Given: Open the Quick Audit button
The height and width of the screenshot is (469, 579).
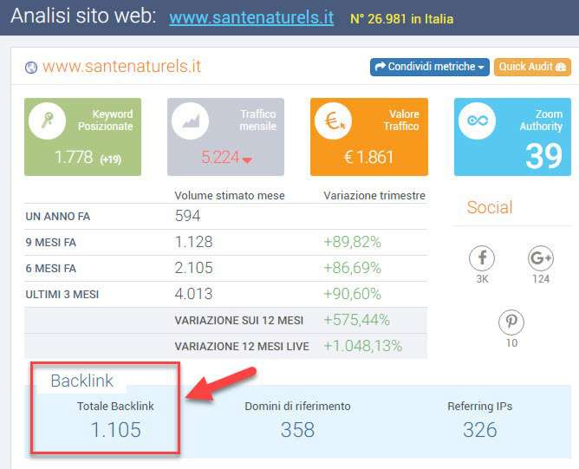Looking at the screenshot, I should click(x=532, y=67).
